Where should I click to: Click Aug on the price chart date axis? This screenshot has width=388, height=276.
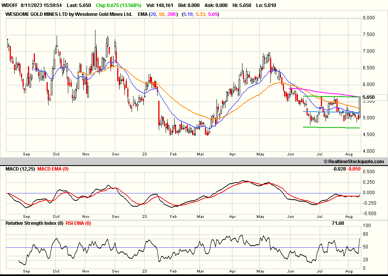click(x=349, y=154)
